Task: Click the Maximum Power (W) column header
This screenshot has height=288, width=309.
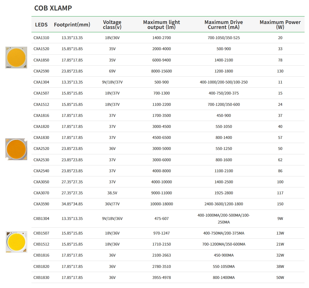Action: [x=280, y=25]
